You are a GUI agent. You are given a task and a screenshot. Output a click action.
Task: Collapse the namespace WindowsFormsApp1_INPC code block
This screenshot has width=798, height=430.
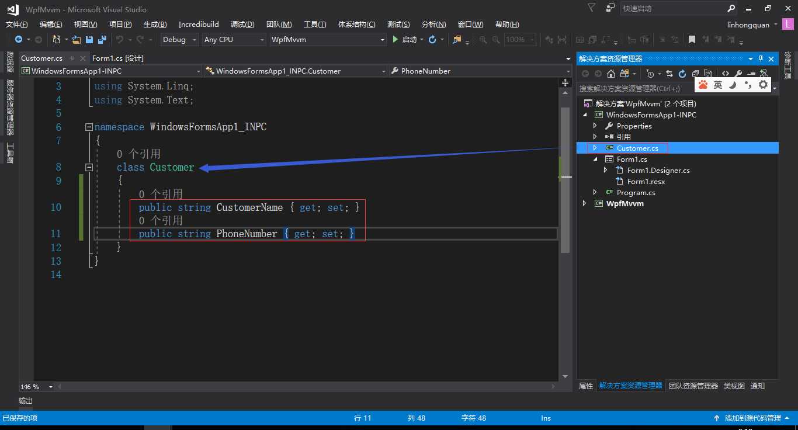(89, 127)
